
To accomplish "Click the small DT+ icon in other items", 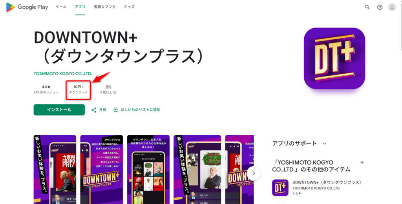I will click(x=280, y=188).
